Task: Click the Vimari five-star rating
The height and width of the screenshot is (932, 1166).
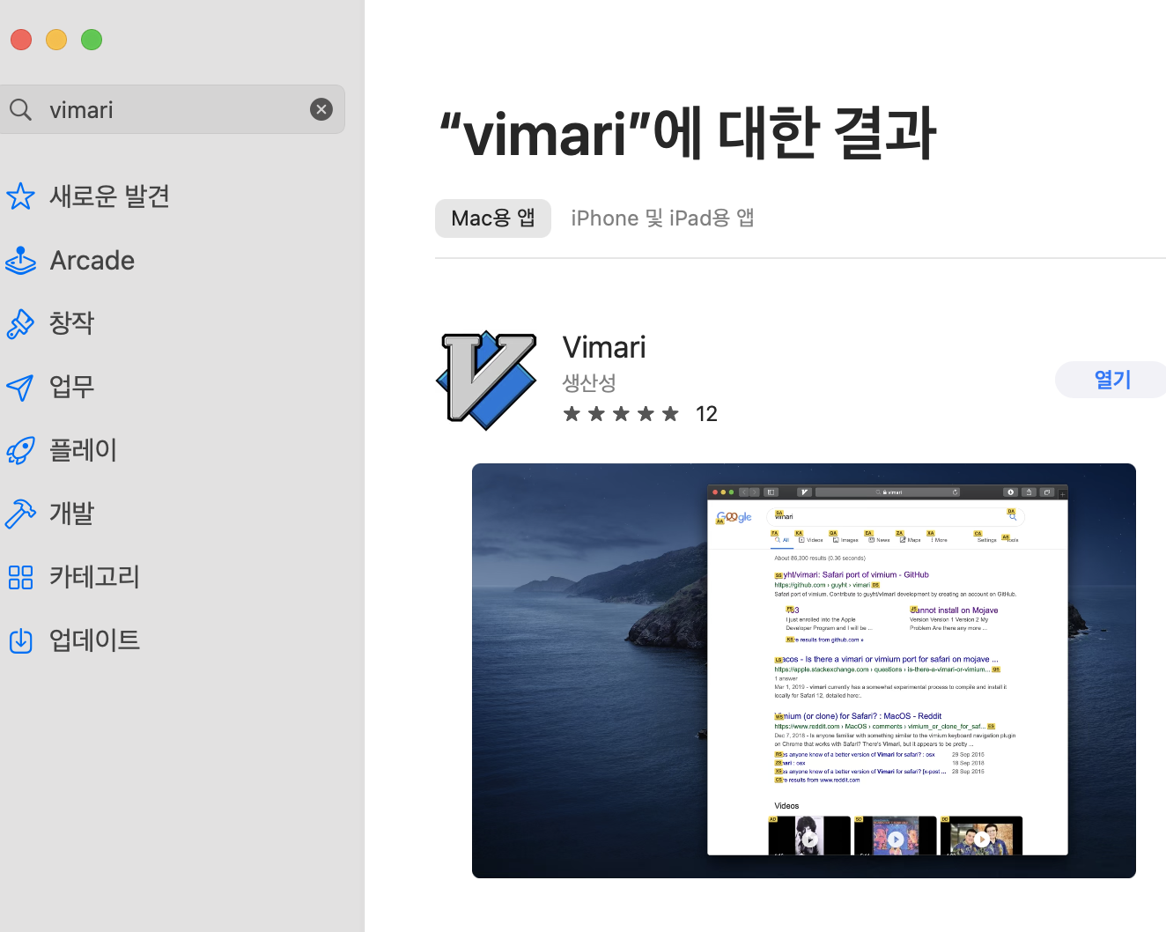Action: [x=622, y=414]
